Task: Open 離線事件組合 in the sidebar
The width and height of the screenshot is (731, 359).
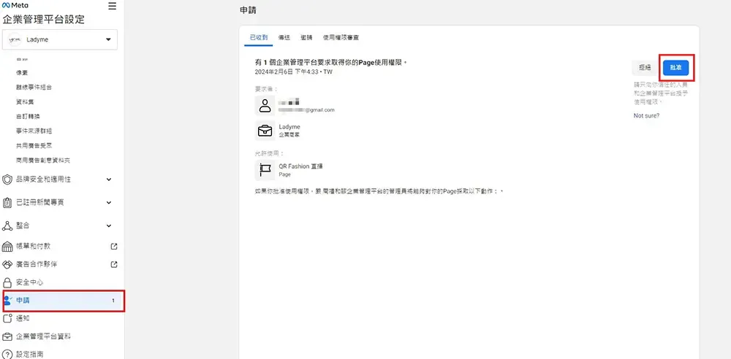Action: [x=34, y=88]
